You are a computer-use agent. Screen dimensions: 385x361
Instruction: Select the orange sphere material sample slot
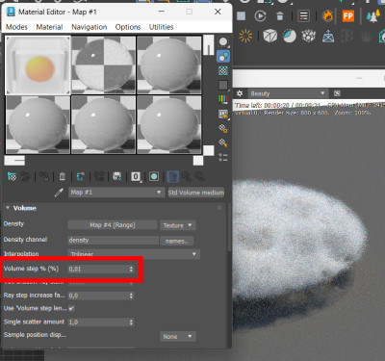(38, 65)
